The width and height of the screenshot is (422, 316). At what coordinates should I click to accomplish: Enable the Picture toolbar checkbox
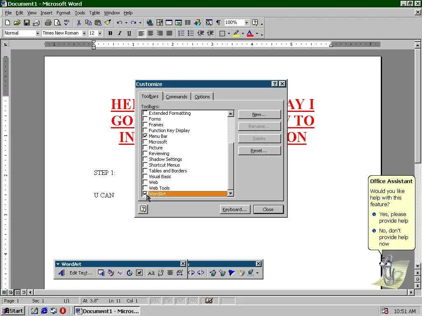[145, 148]
